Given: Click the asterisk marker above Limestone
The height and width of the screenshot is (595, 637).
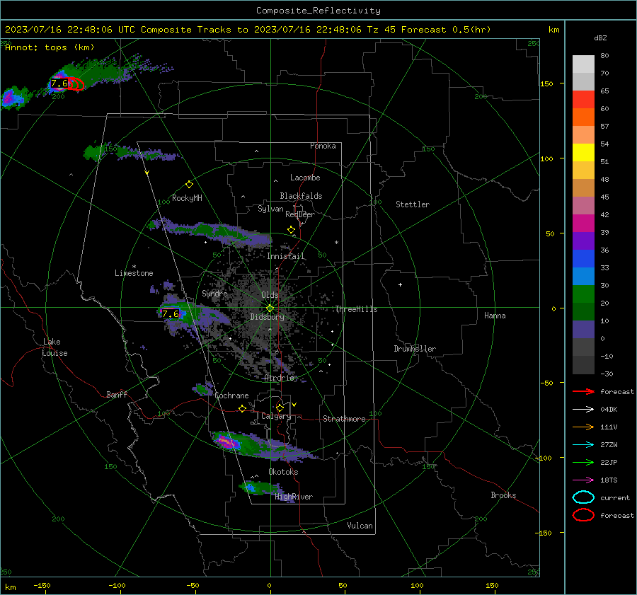Looking at the screenshot, I should 134,267.
